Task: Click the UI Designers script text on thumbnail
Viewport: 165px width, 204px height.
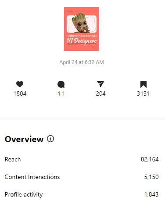Action: tap(82, 41)
